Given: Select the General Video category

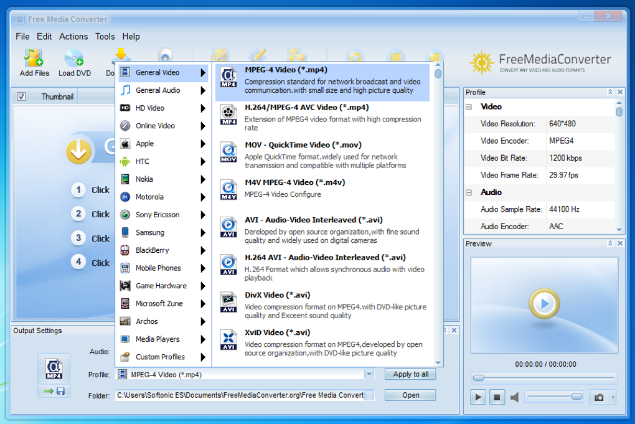Looking at the screenshot, I should pyautogui.click(x=163, y=72).
